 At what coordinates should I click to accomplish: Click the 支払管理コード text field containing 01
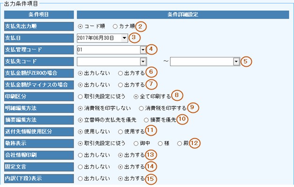108,49
